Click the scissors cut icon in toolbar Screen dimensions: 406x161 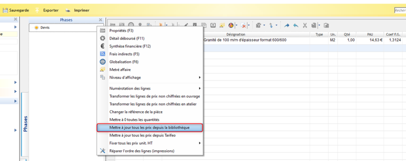point(305,25)
